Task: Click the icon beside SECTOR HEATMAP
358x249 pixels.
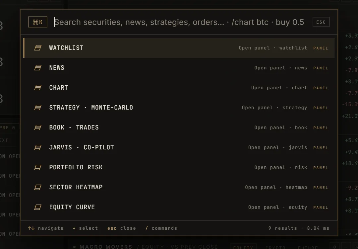Action: (x=38, y=187)
